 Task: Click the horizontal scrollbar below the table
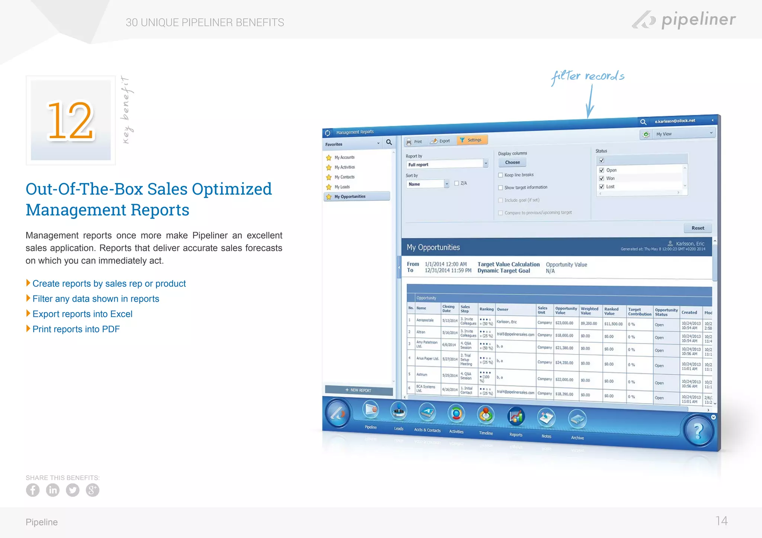[547, 403]
